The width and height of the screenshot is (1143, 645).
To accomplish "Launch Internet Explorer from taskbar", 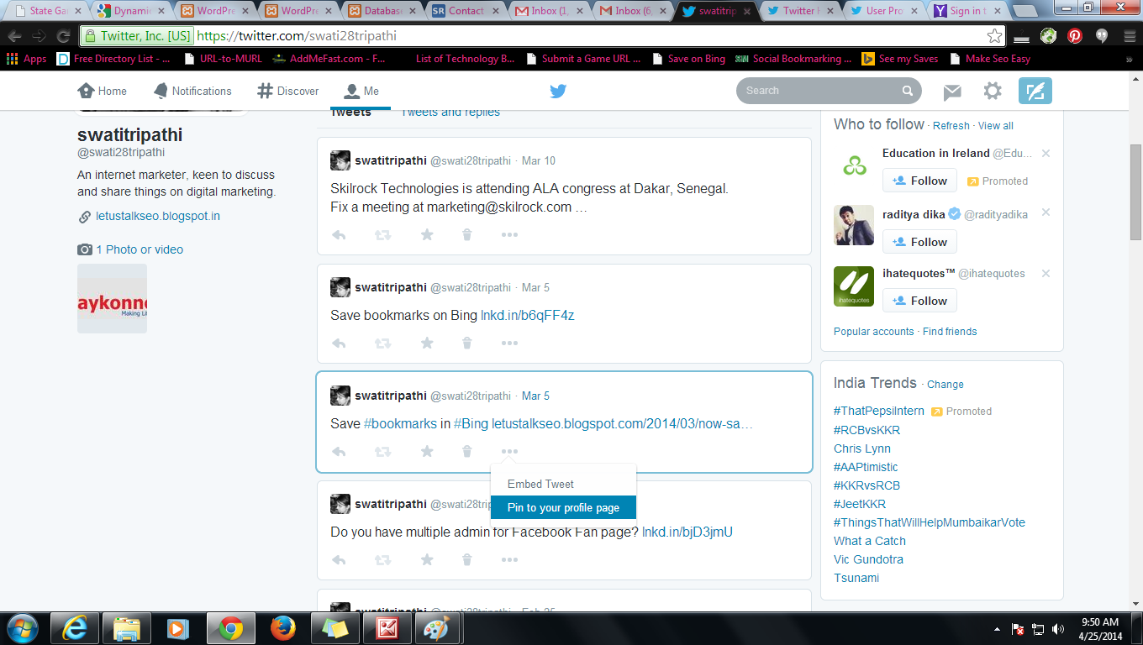I will pos(74,628).
